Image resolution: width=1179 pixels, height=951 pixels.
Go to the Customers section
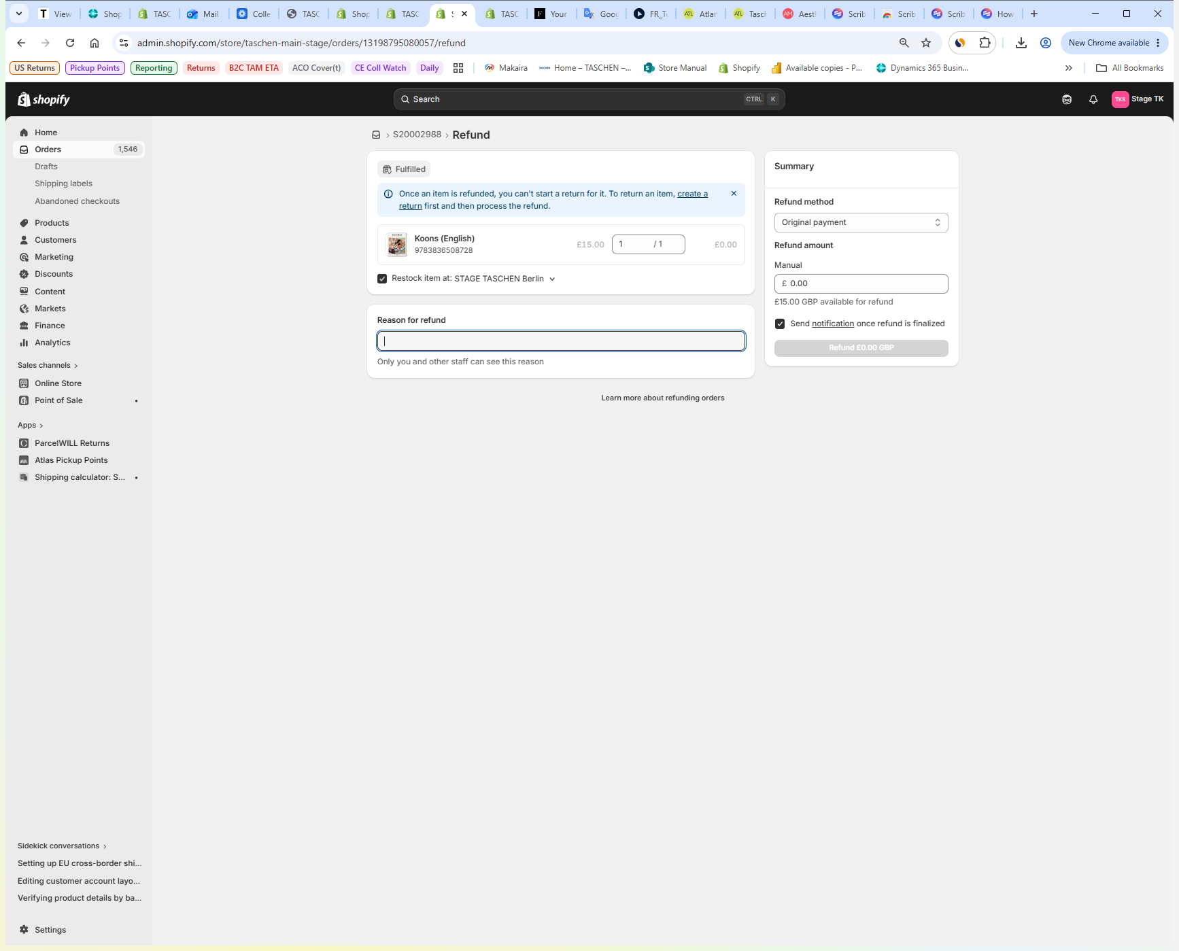point(55,240)
